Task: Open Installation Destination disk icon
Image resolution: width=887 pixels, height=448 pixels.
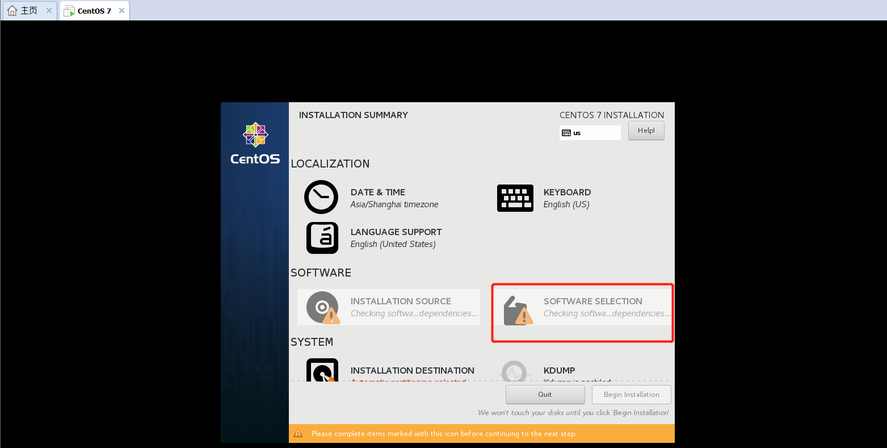Action: click(x=322, y=370)
